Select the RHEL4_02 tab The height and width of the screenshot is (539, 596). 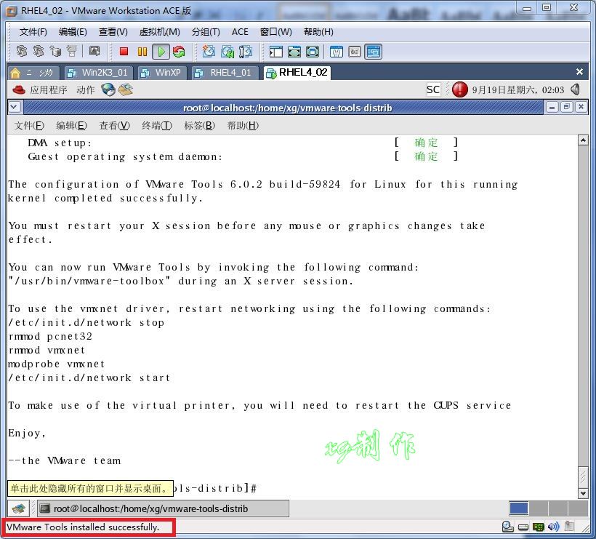[297, 72]
